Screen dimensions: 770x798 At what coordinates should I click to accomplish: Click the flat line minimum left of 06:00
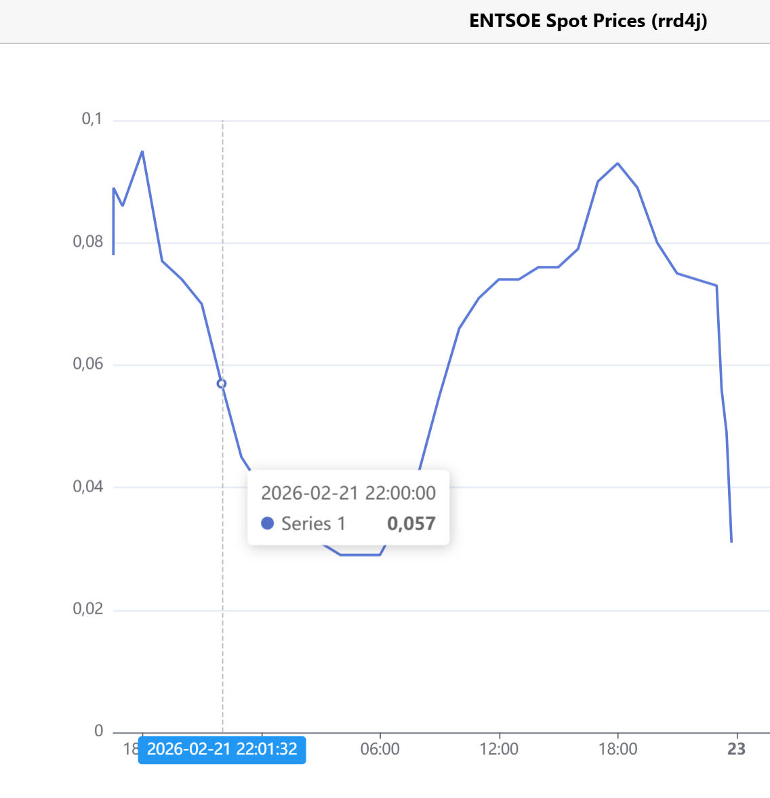pyautogui.click(x=360, y=555)
